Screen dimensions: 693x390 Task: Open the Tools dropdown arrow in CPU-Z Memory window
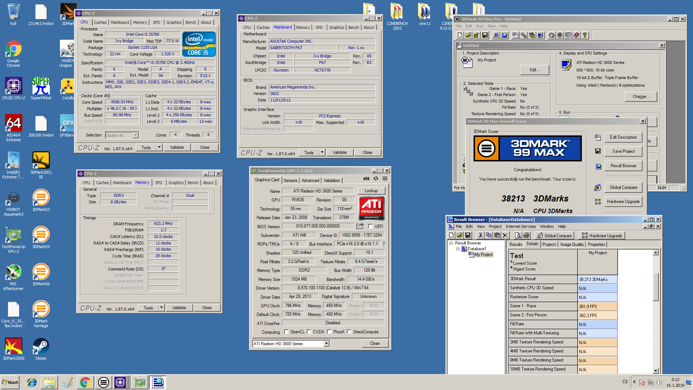pyautogui.click(x=161, y=308)
